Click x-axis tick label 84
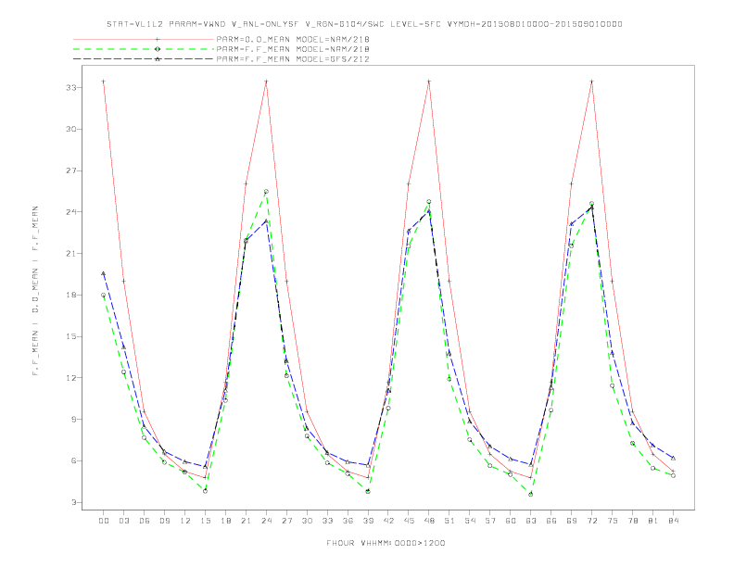This screenshot has height=567, width=734. click(x=674, y=521)
